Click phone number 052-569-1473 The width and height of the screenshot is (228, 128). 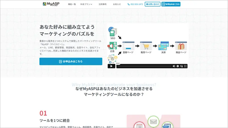(x=135, y=4)
